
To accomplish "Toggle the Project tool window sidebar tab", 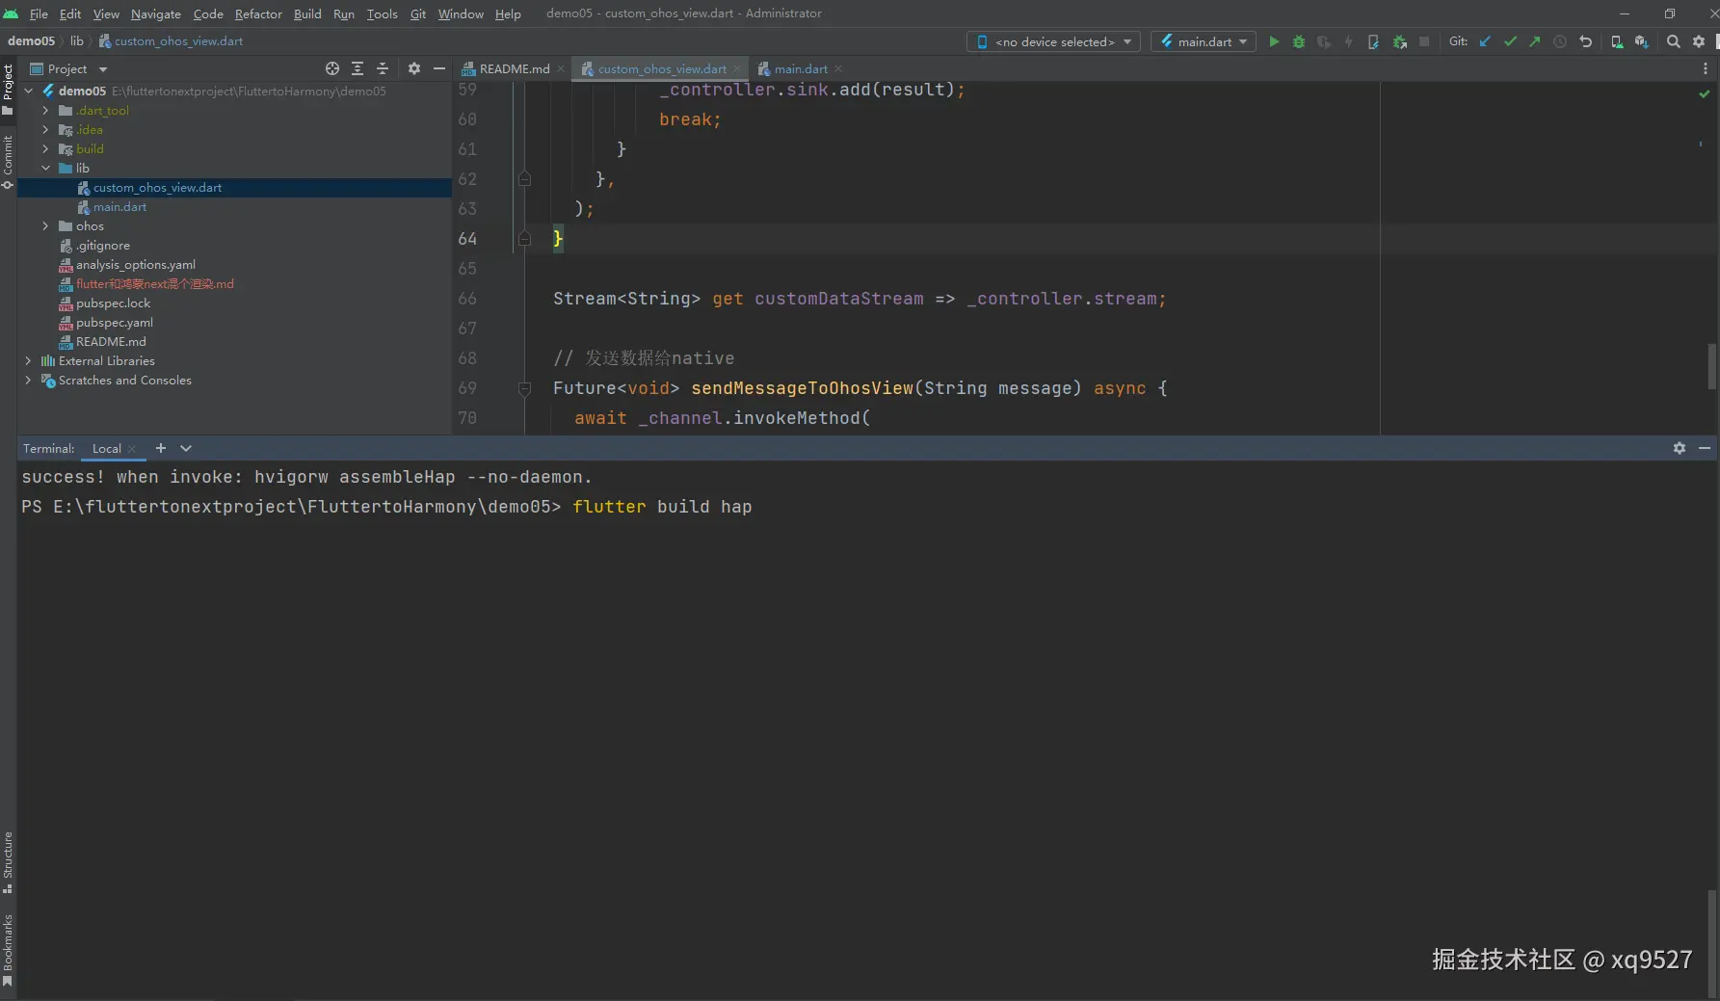I will pyautogui.click(x=8, y=82).
